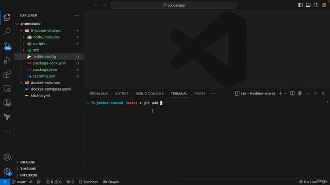Viewport: 330px width, 185px height.
Task: Open Git Graph from status bar
Action: click(x=110, y=182)
